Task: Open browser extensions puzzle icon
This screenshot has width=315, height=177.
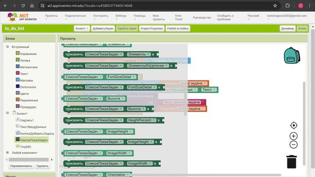Action: [287, 5]
